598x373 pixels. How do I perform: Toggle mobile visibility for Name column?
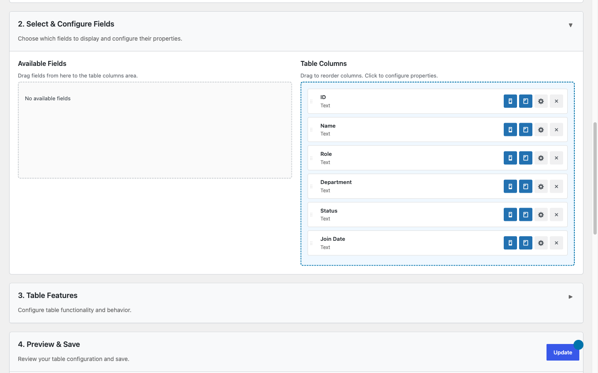510,130
